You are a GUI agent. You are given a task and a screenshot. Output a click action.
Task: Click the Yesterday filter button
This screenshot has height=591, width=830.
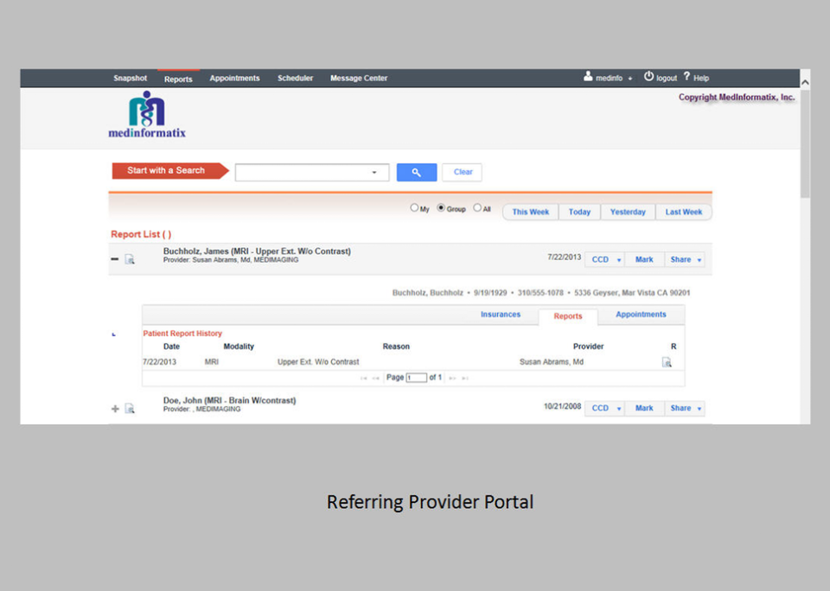[628, 212]
